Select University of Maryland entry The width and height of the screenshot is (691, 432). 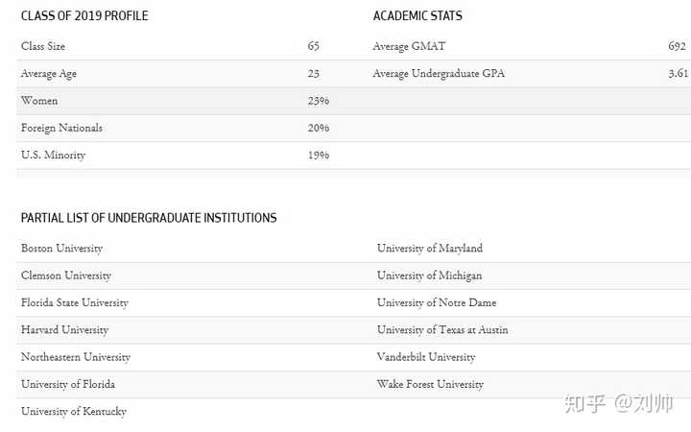(x=430, y=249)
